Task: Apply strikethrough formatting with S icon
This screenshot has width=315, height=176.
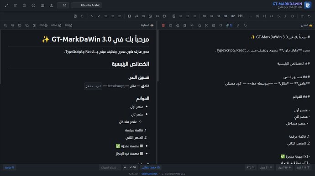Action: point(278,16)
